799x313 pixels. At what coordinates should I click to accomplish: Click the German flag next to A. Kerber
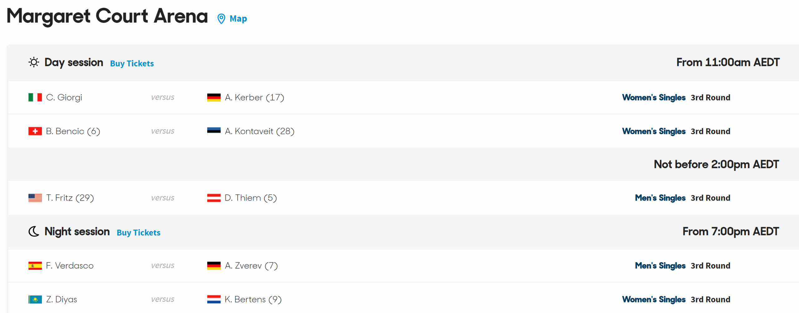click(x=214, y=97)
